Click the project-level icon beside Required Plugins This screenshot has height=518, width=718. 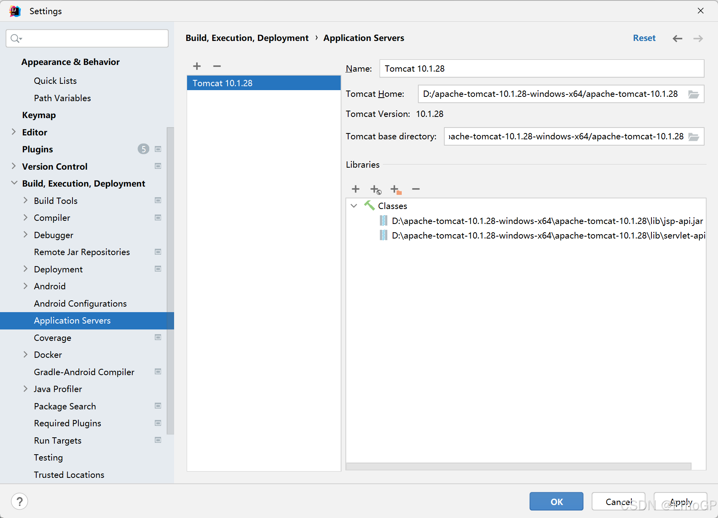click(x=158, y=423)
